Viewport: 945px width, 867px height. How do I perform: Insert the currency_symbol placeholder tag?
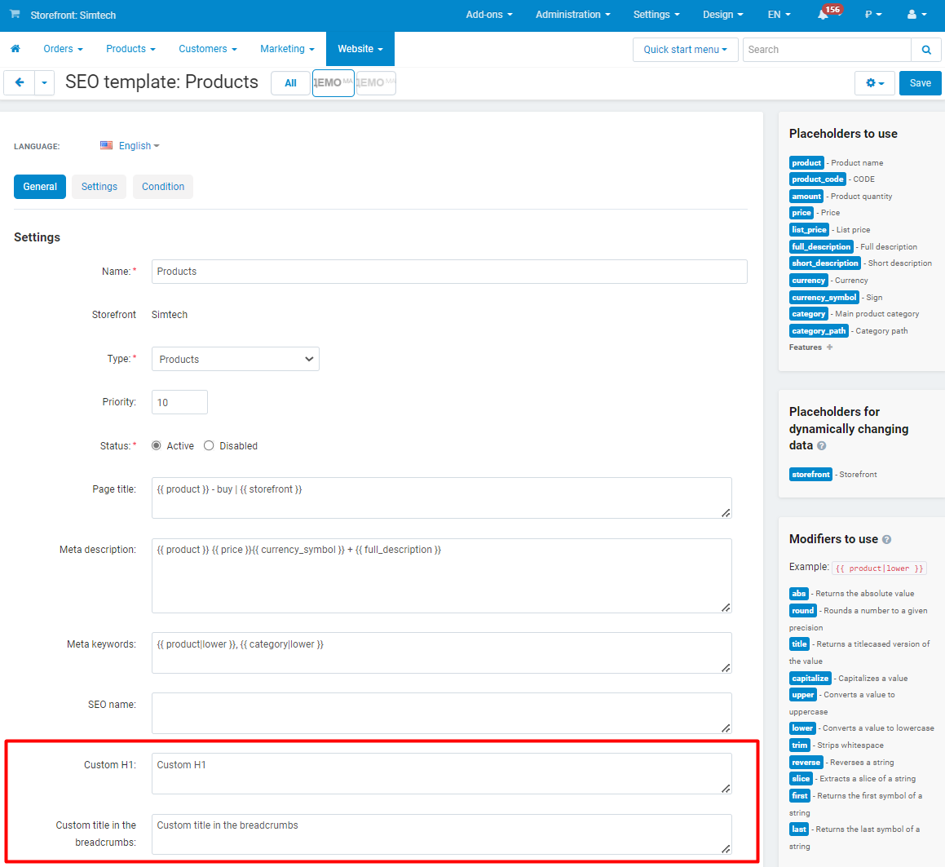point(824,297)
